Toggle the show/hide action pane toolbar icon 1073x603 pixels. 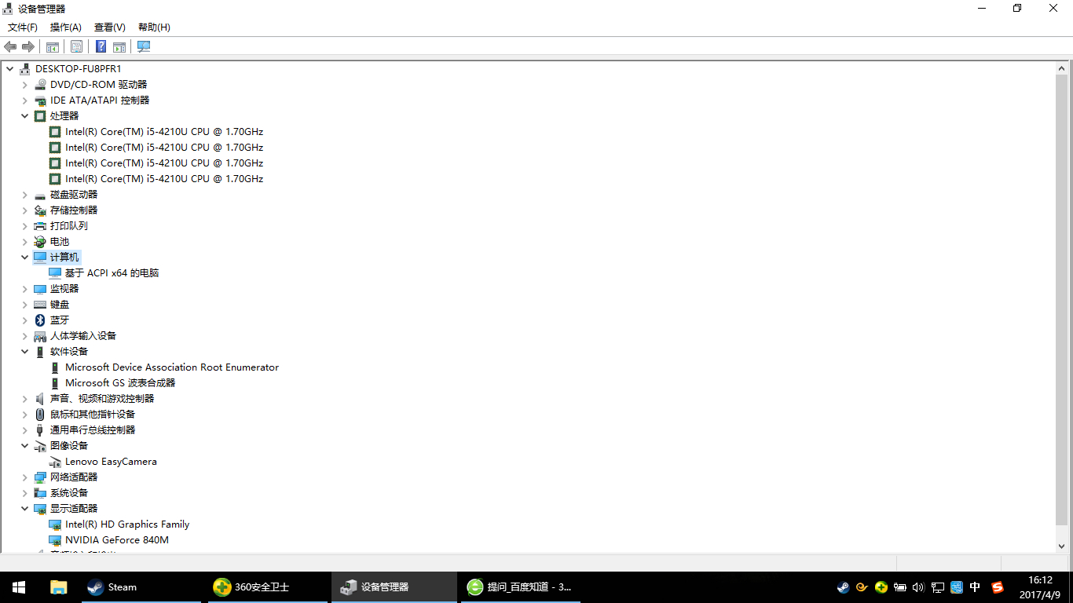pyautogui.click(x=119, y=46)
